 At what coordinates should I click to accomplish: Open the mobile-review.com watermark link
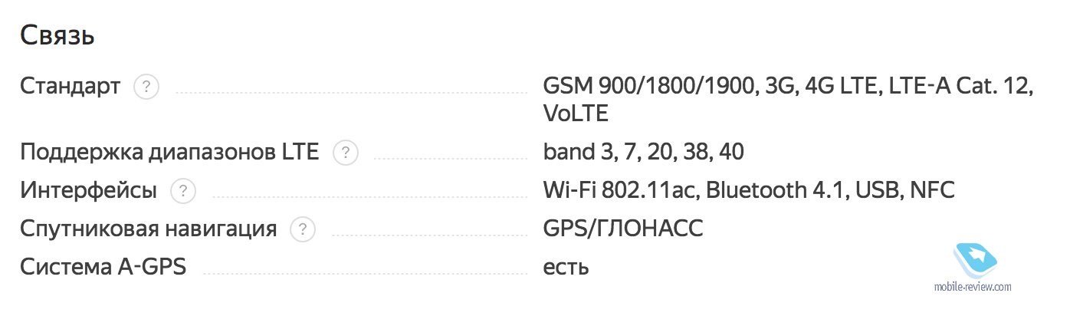pos(973,288)
